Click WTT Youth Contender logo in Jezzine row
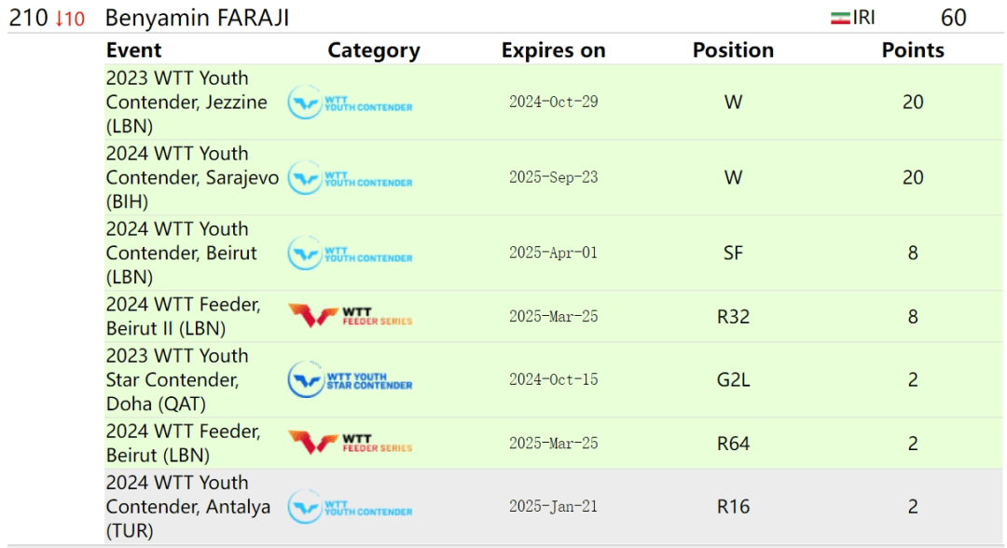The image size is (1007, 548). [x=350, y=102]
